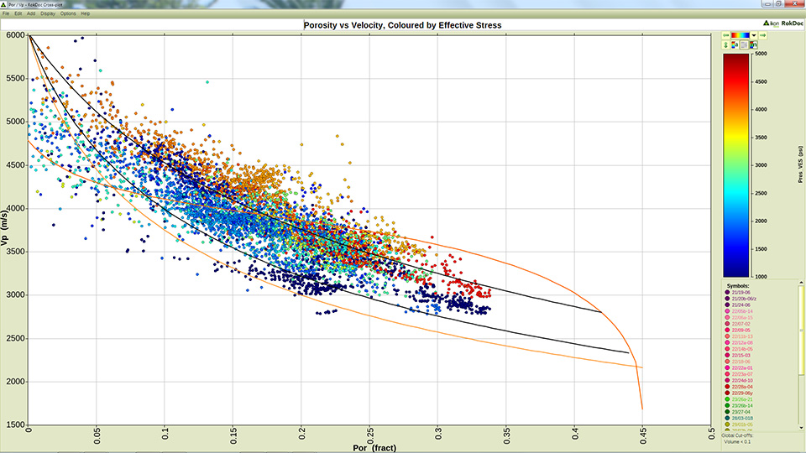Viewport: 806px width, 453px height.
Task: Select symbol 22/07-02 in legend
Action: (x=738, y=324)
